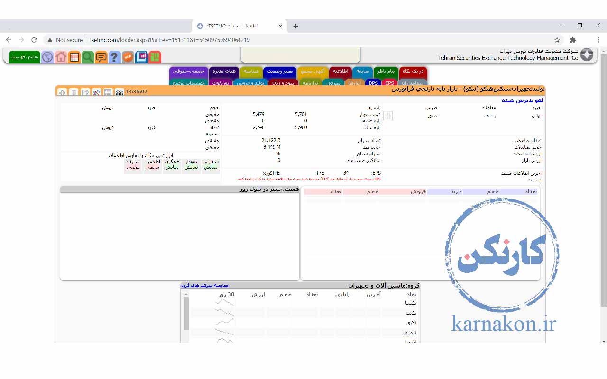607x379 pixels.
Task: Click the document icon beside the plus icon
Action: 74,92
